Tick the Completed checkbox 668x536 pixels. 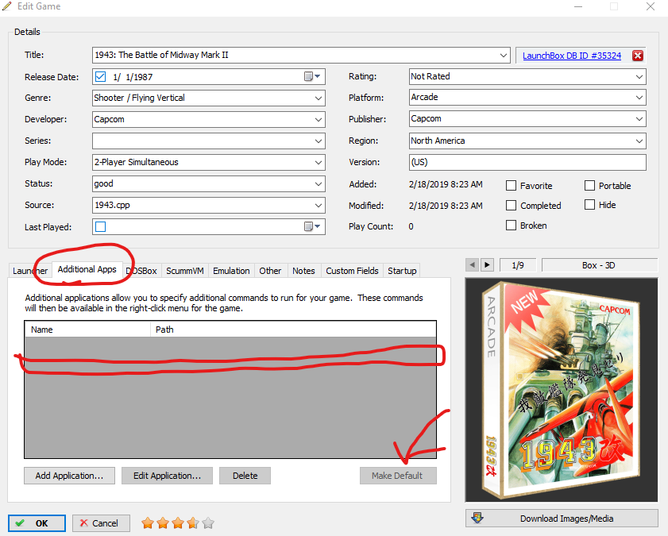coord(511,205)
